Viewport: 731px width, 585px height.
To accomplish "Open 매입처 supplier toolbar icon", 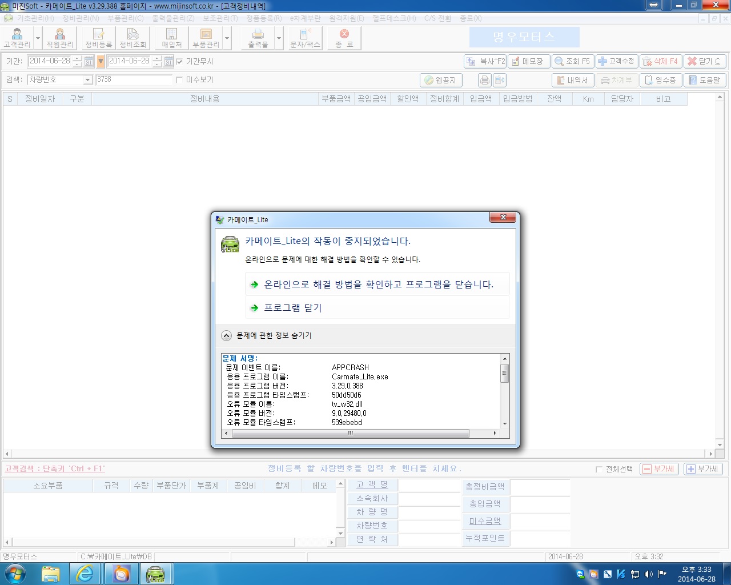I will (x=171, y=38).
